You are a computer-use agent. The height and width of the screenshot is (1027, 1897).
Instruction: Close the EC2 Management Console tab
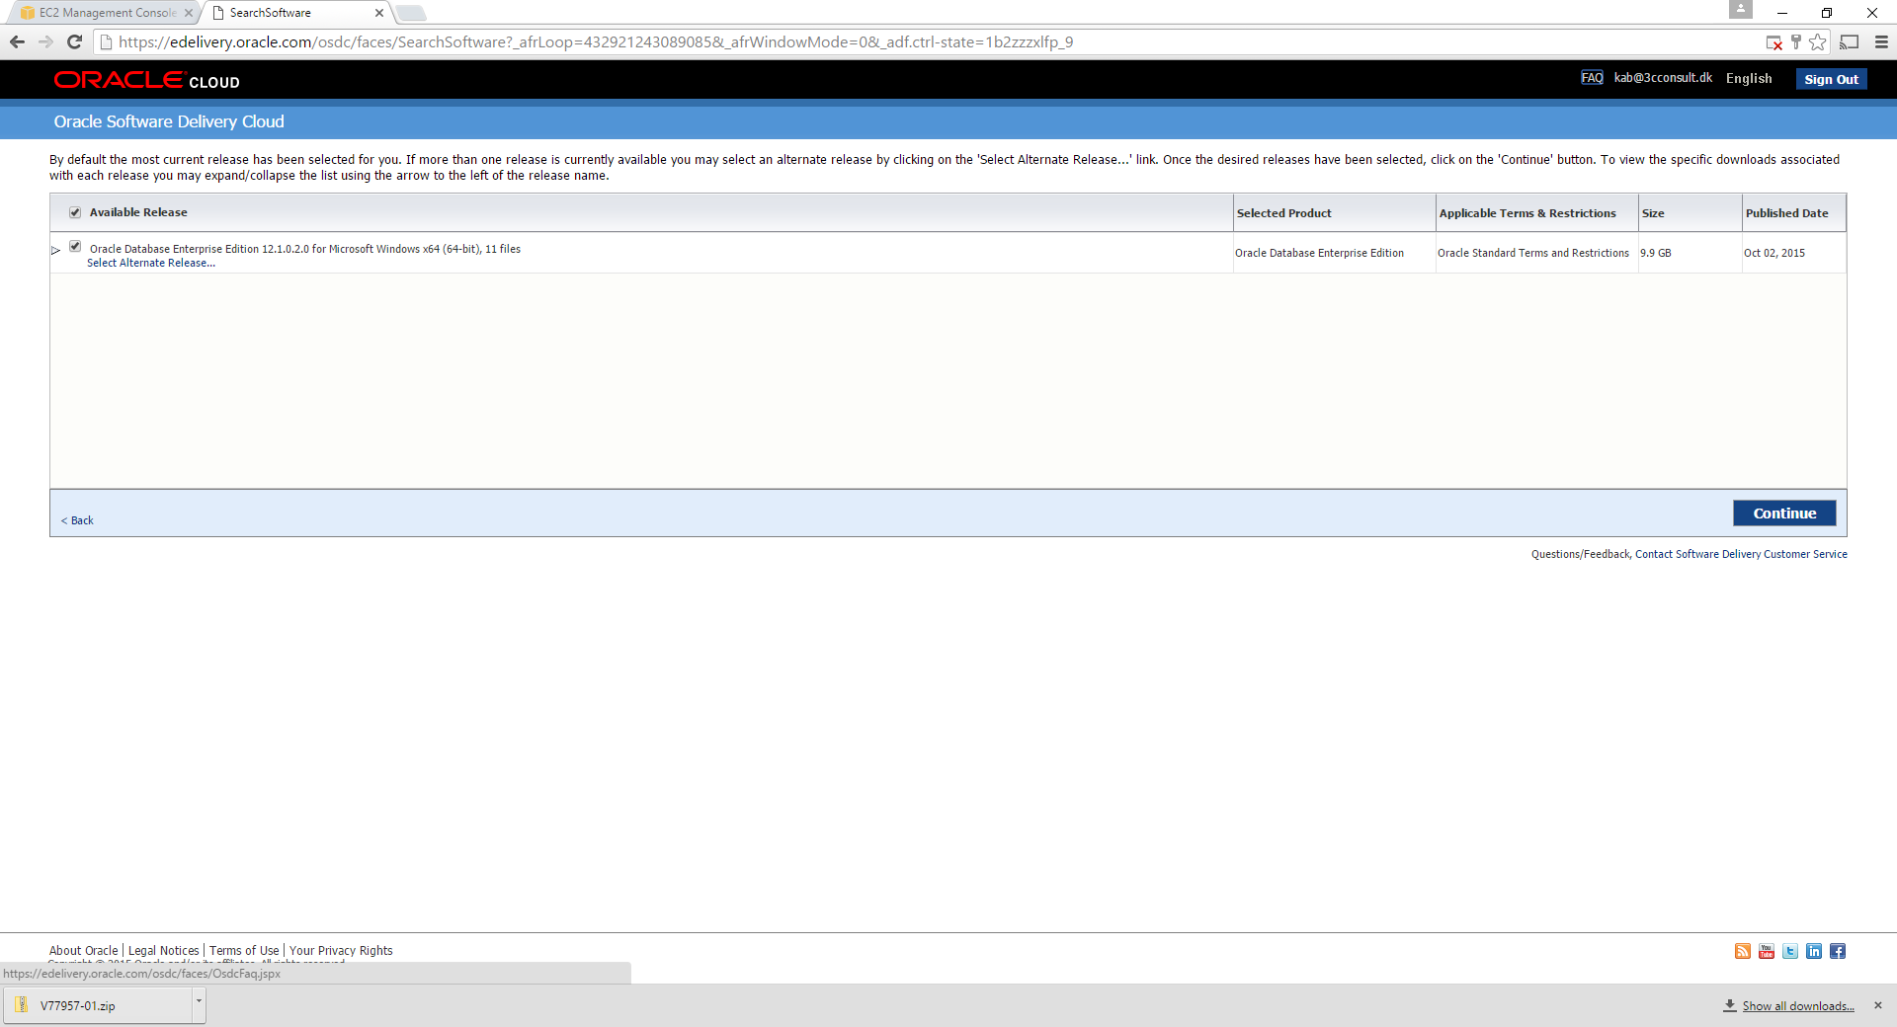[189, 13]
